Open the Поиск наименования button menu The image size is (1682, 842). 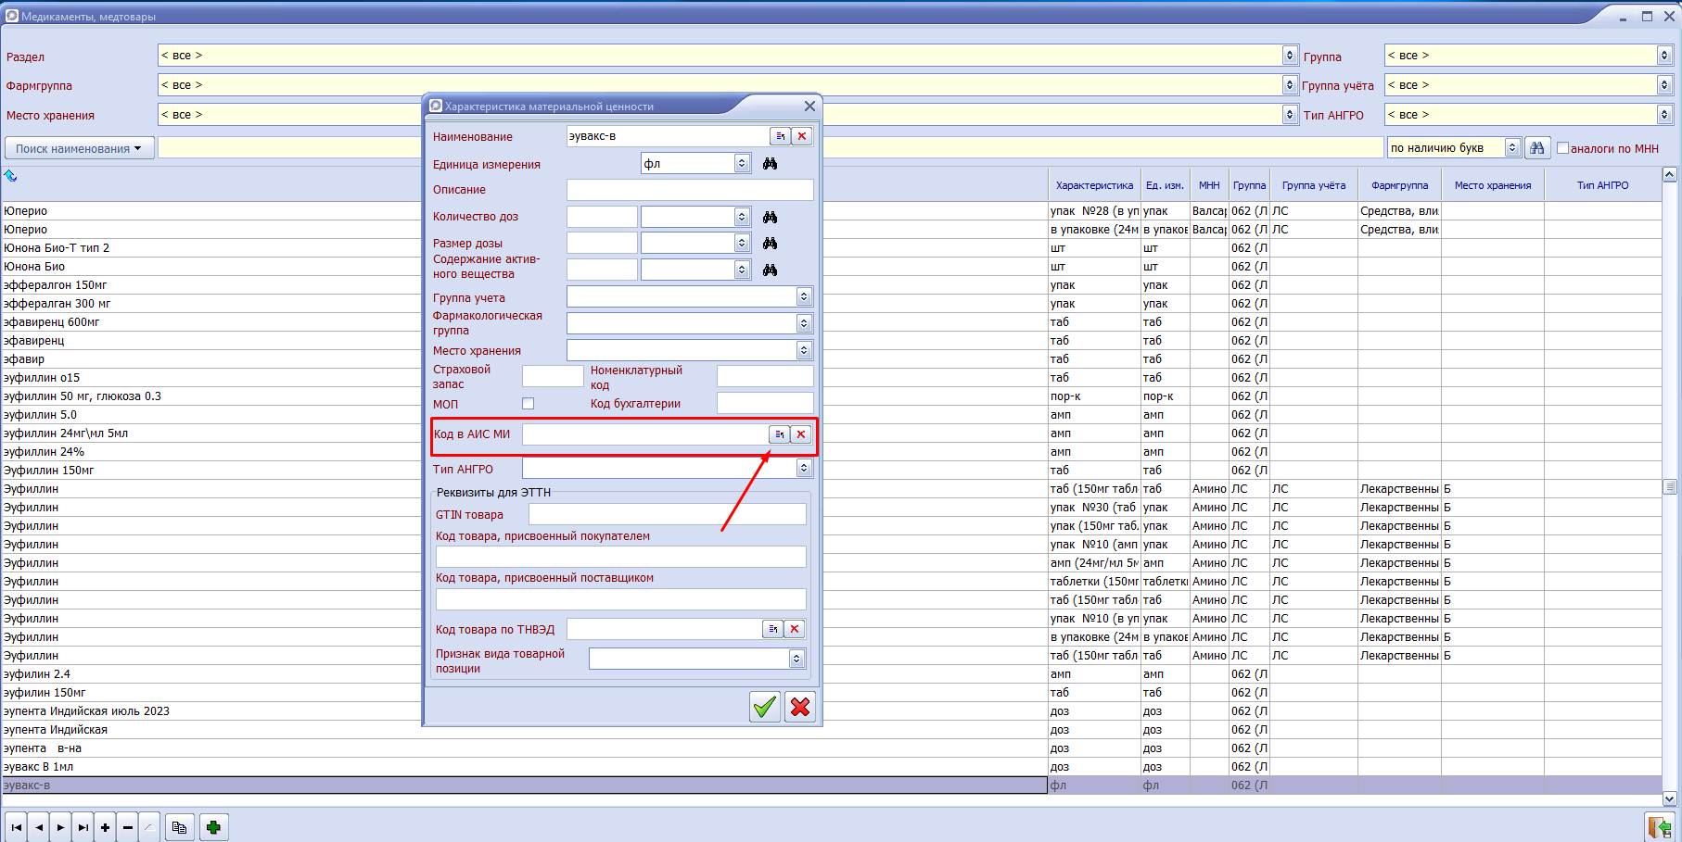[79, 148]
